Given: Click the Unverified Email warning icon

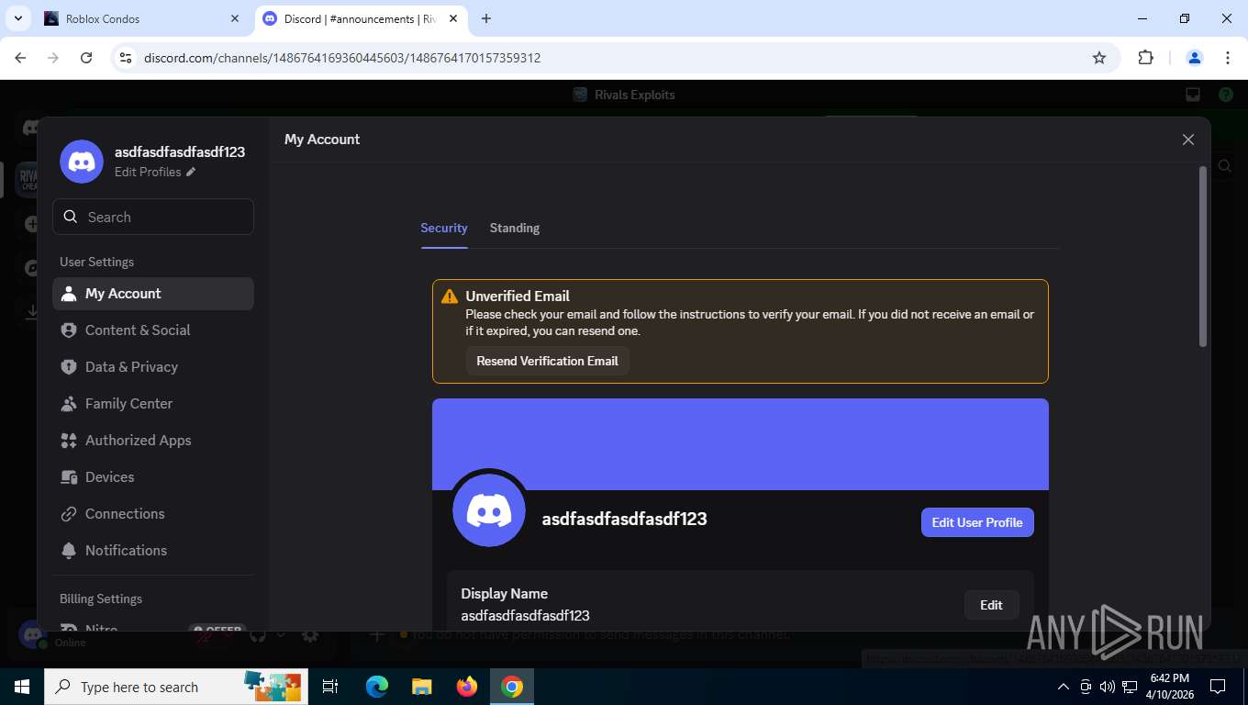Looking at the screenshot, I should (x=450, y=297).
